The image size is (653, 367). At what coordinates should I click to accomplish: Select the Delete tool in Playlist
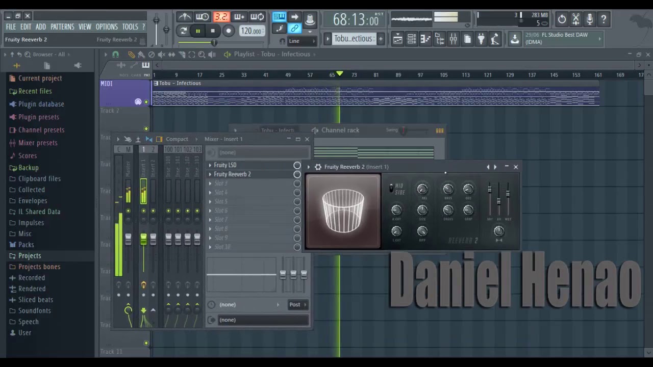click(151, 55)
